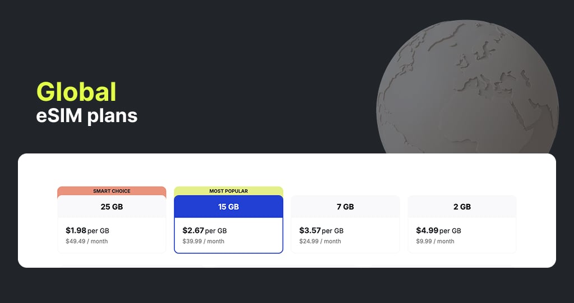Select the 25 GB plan header
This screenshot has height=303, width=574.
pos(112,207)
